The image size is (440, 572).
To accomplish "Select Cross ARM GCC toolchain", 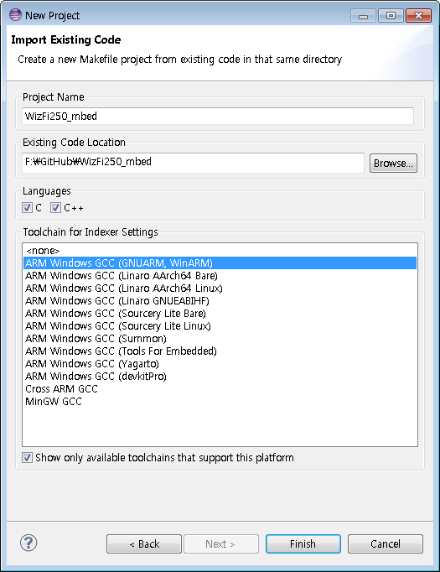I will click(x=220, y=389).
